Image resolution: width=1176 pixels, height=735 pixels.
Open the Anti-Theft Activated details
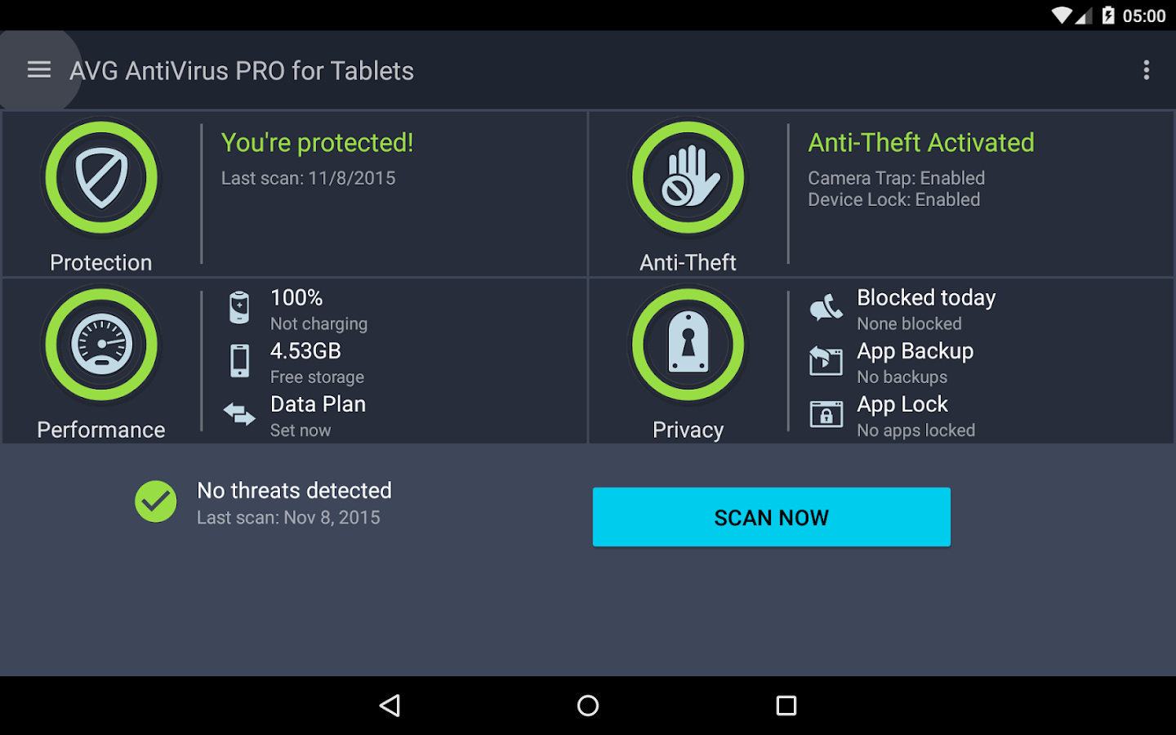[921, 143]
